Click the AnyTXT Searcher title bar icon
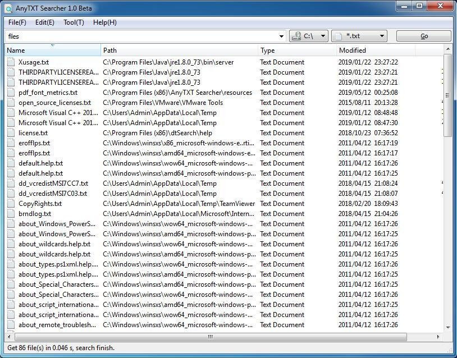This screenshot has height=358, width=457. point(8,8)
